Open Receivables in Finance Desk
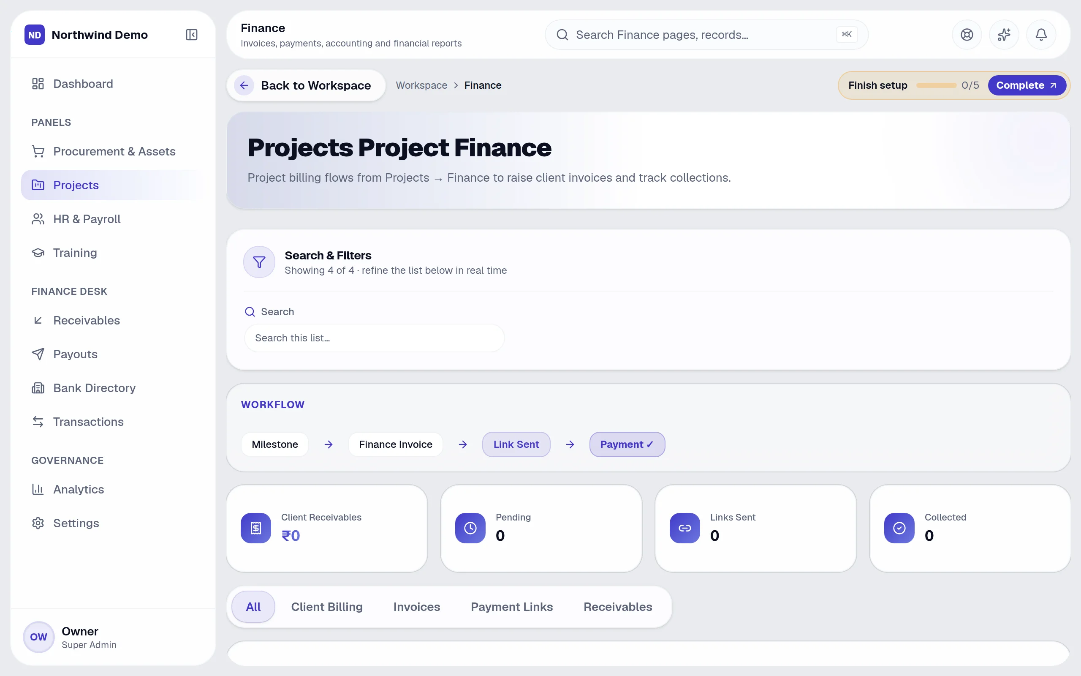Image resolution: width=1081 pixels, height=676 pixels. tap(112, 320)
